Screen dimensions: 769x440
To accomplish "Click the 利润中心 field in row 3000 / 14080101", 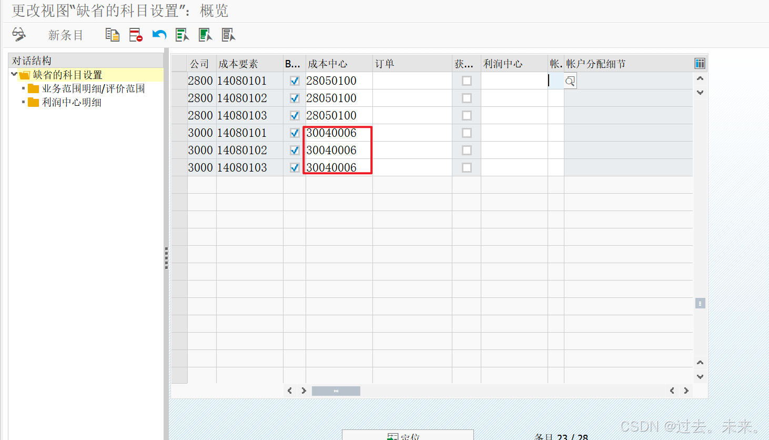I will point(514,133).
